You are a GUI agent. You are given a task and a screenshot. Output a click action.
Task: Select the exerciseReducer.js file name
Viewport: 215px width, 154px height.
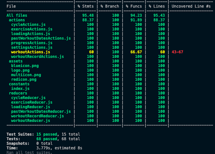coord(32,102)
